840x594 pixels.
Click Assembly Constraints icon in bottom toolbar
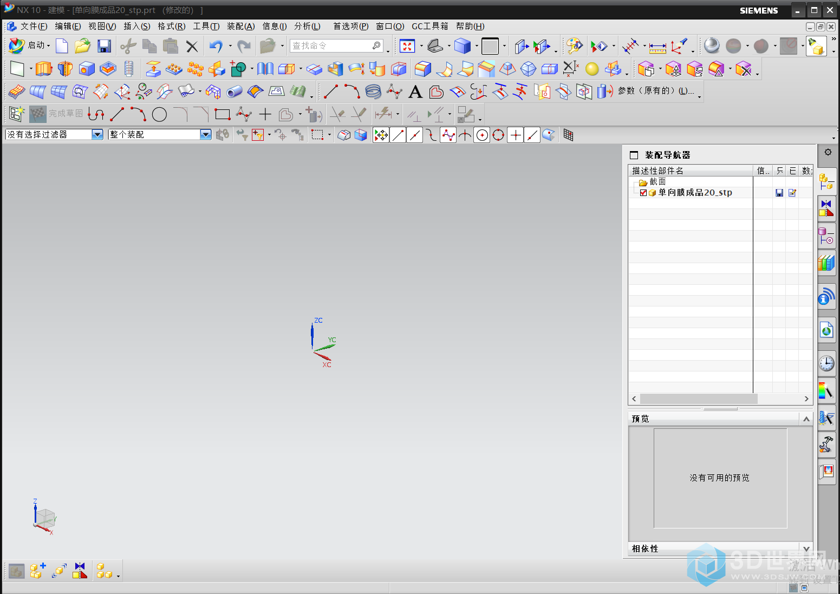80,571
